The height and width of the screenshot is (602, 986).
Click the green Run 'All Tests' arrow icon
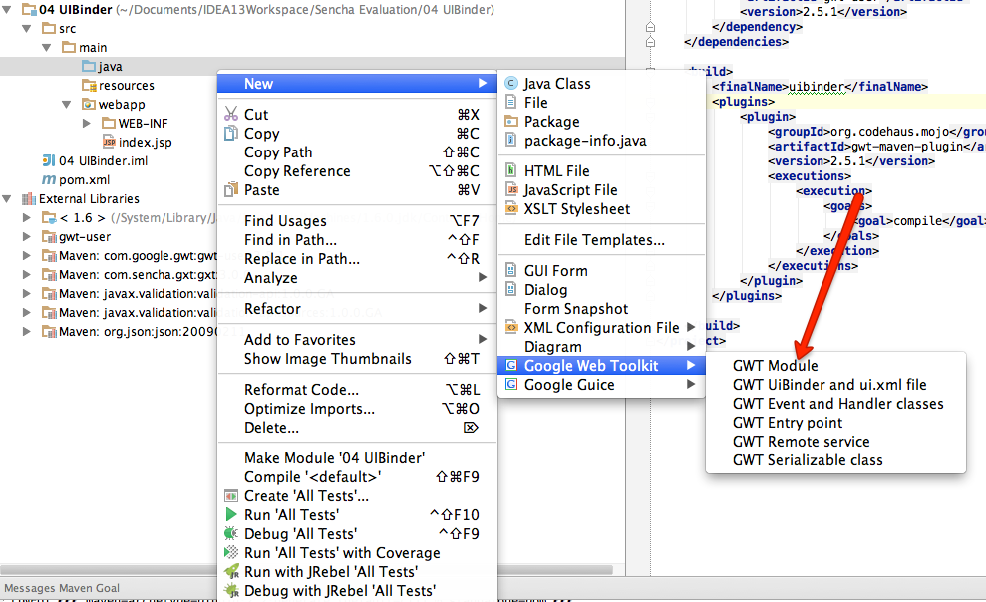230,514
